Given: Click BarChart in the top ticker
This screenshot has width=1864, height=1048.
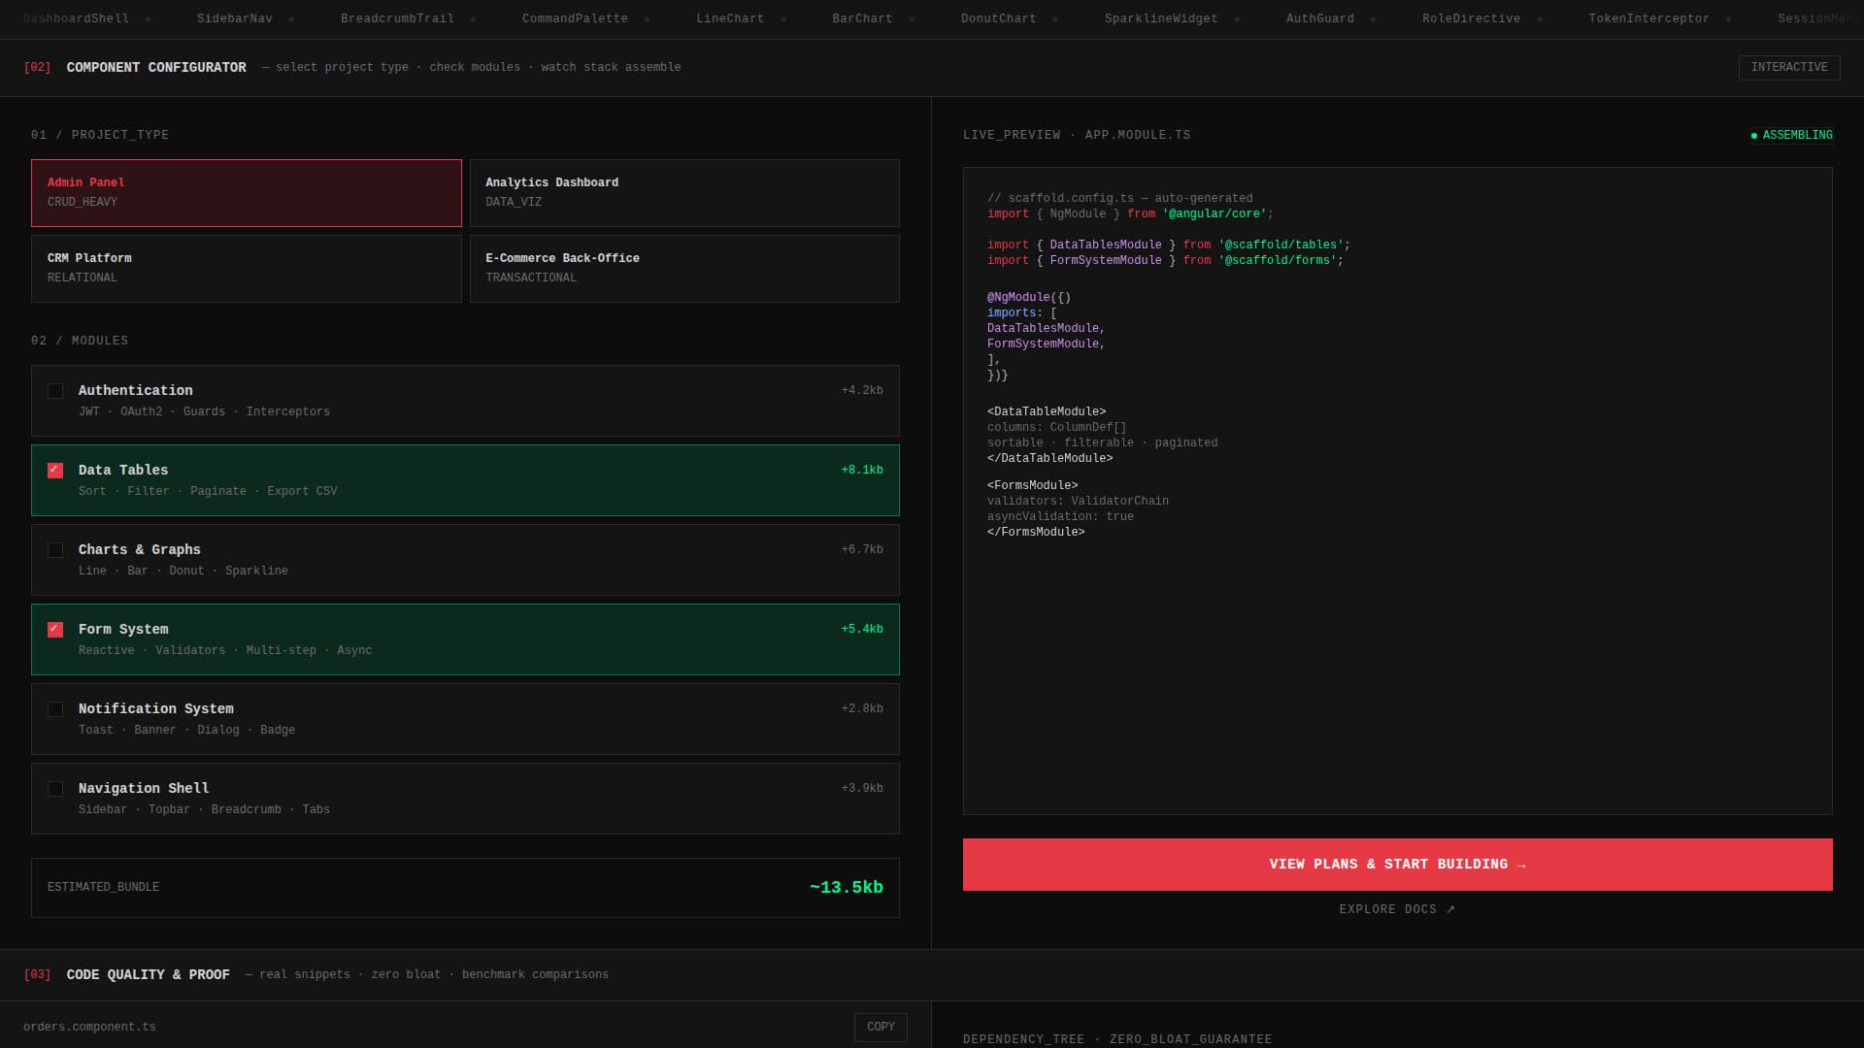Looking at the screenshot, I should (x=862, y=18).
